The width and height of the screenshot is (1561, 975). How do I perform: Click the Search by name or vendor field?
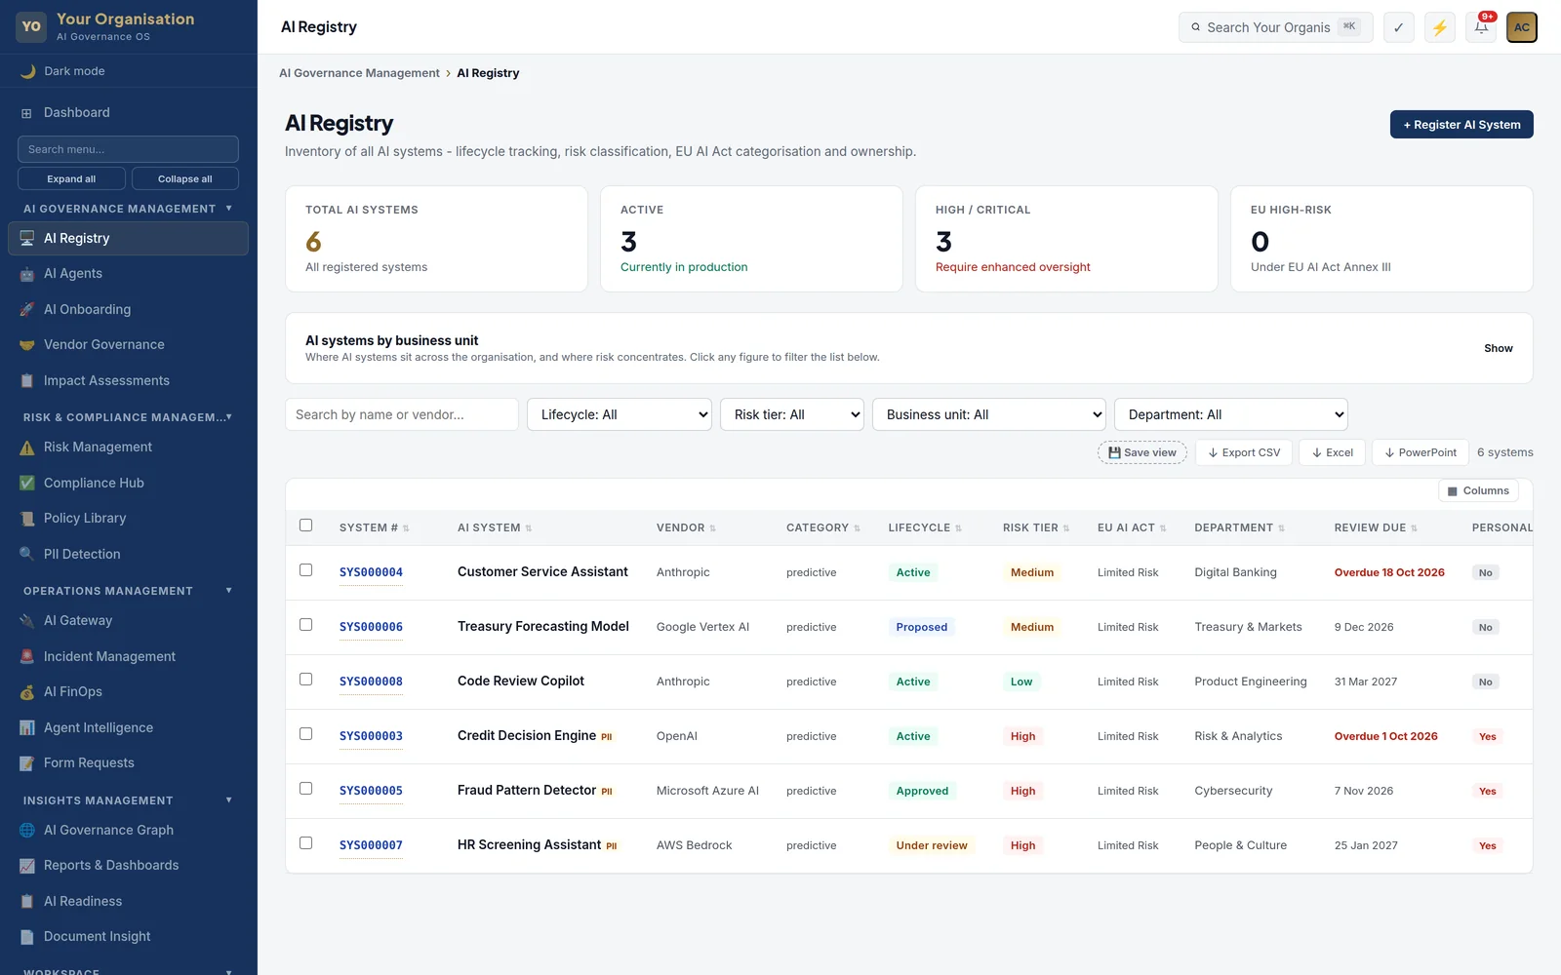402,414
